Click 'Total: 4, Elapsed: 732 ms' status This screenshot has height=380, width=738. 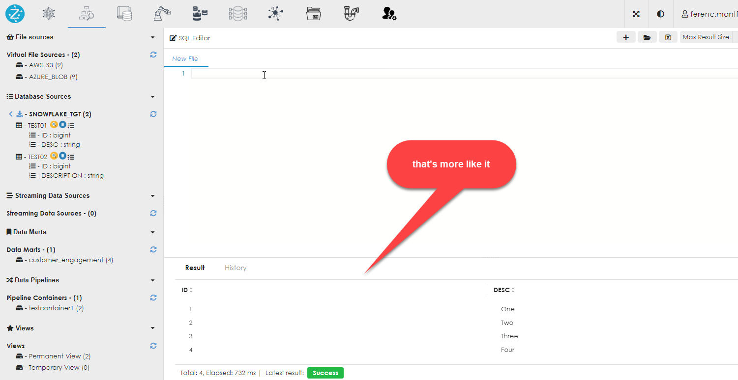click(x=218, y=373)
